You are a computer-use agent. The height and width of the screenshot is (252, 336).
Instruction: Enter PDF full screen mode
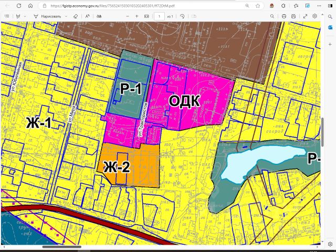click(305, 16)
